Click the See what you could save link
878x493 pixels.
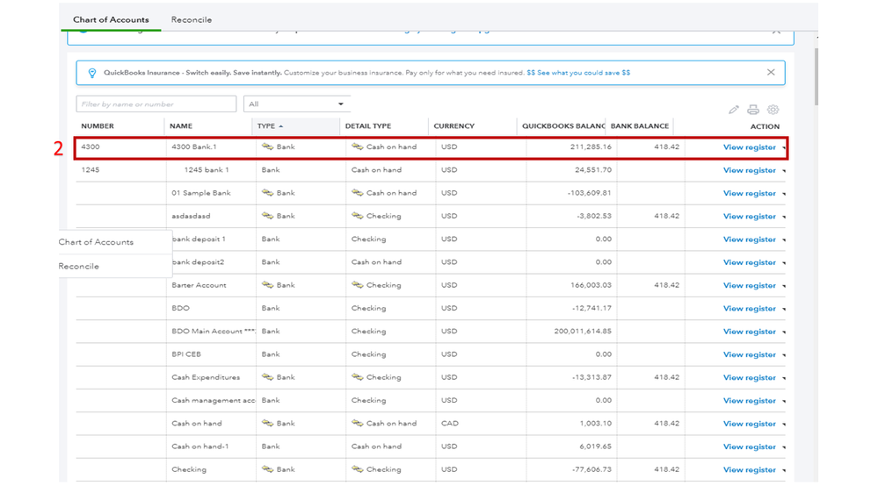578,73
